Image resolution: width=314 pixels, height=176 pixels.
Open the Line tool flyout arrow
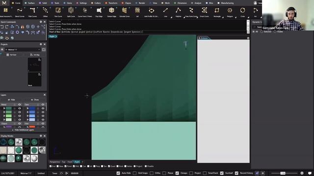171,18
